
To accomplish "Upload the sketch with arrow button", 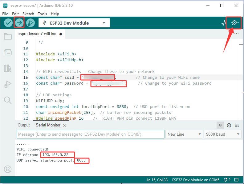I will click(x=19, y=23).
